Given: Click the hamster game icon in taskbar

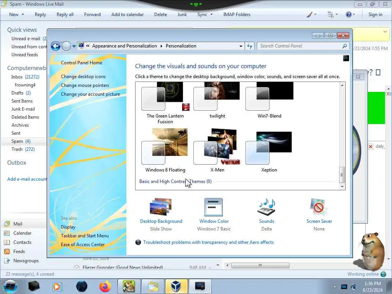Looking at the screenshot, I should 129,286.
